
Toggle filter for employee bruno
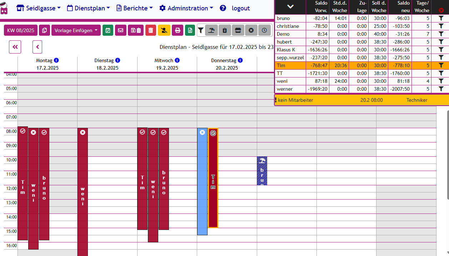click(441, 18)
